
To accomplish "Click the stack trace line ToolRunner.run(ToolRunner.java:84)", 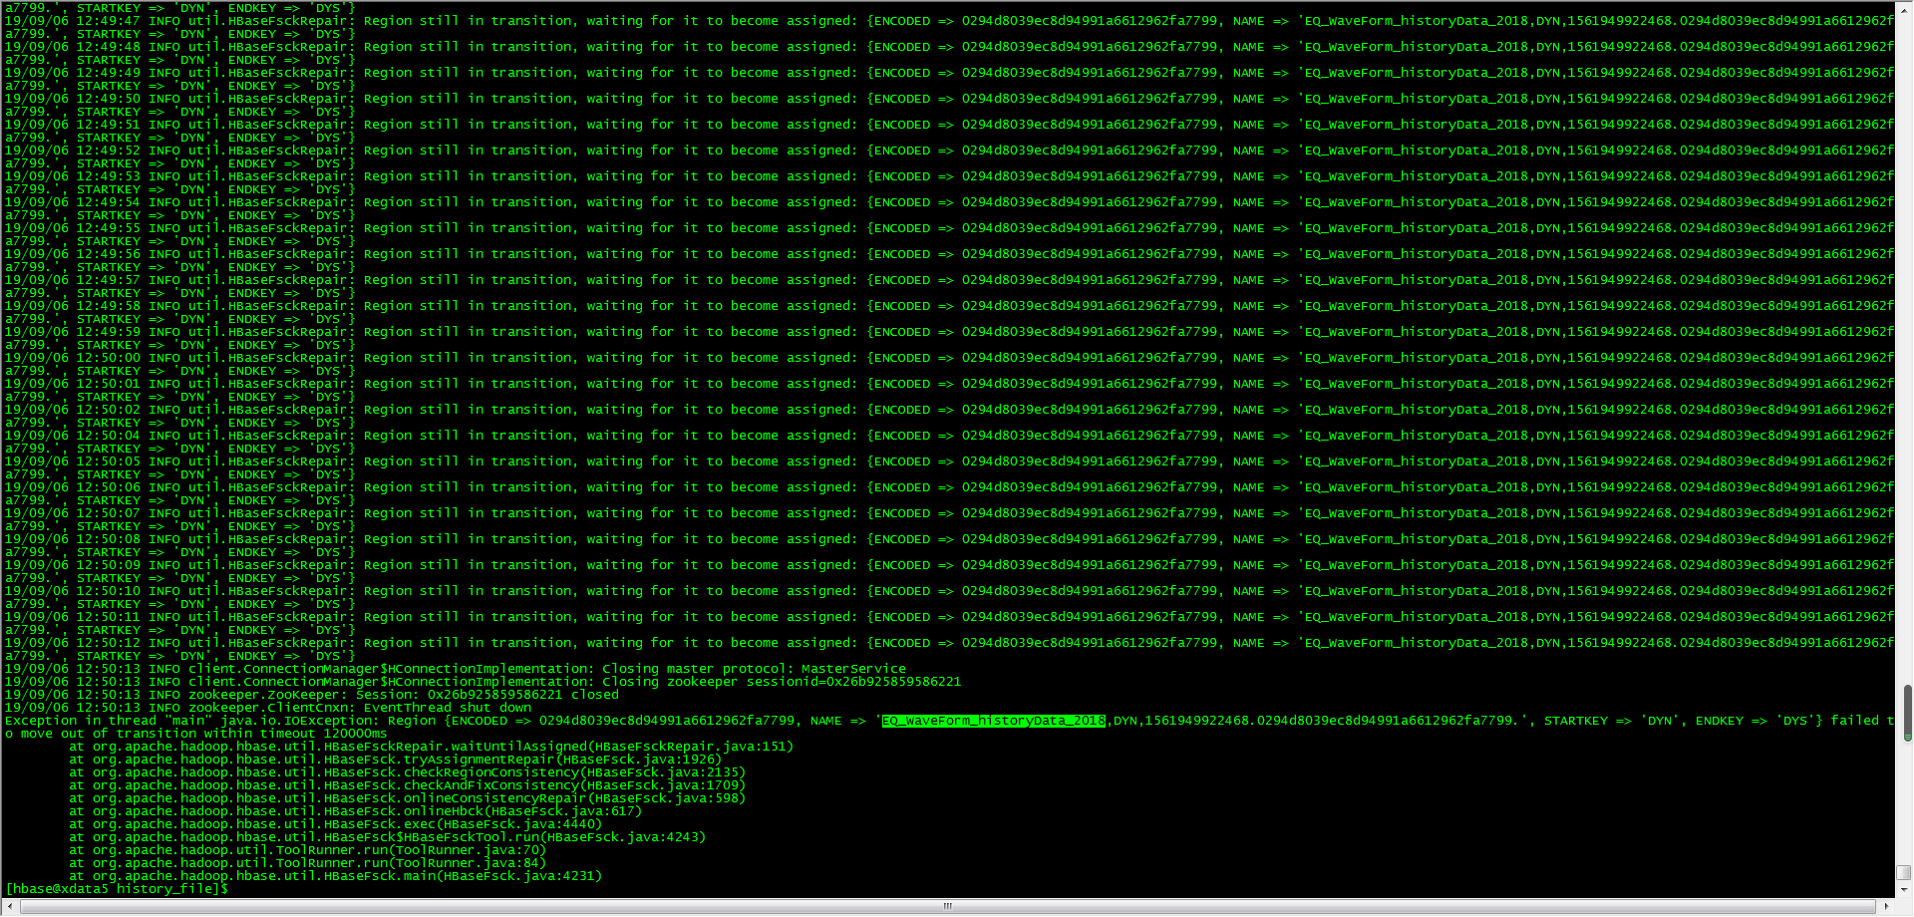I will 307,863.
